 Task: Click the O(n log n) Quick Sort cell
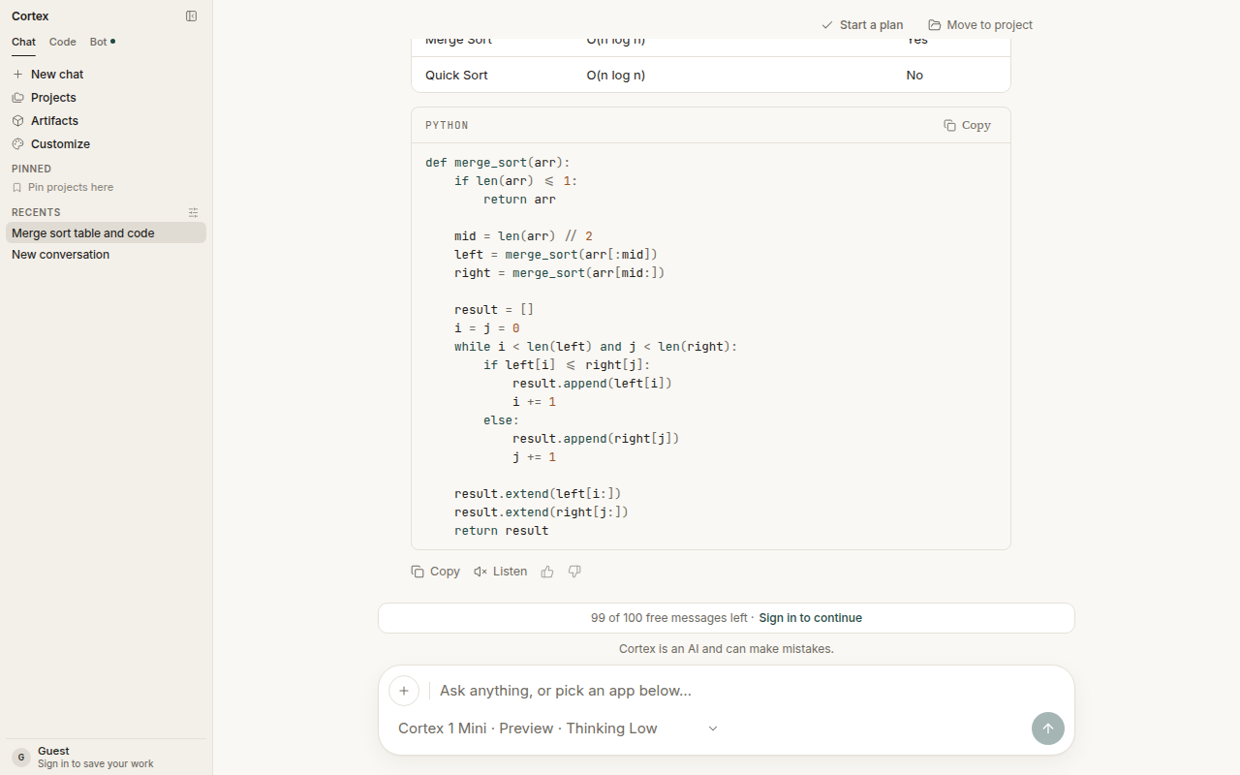615,75
